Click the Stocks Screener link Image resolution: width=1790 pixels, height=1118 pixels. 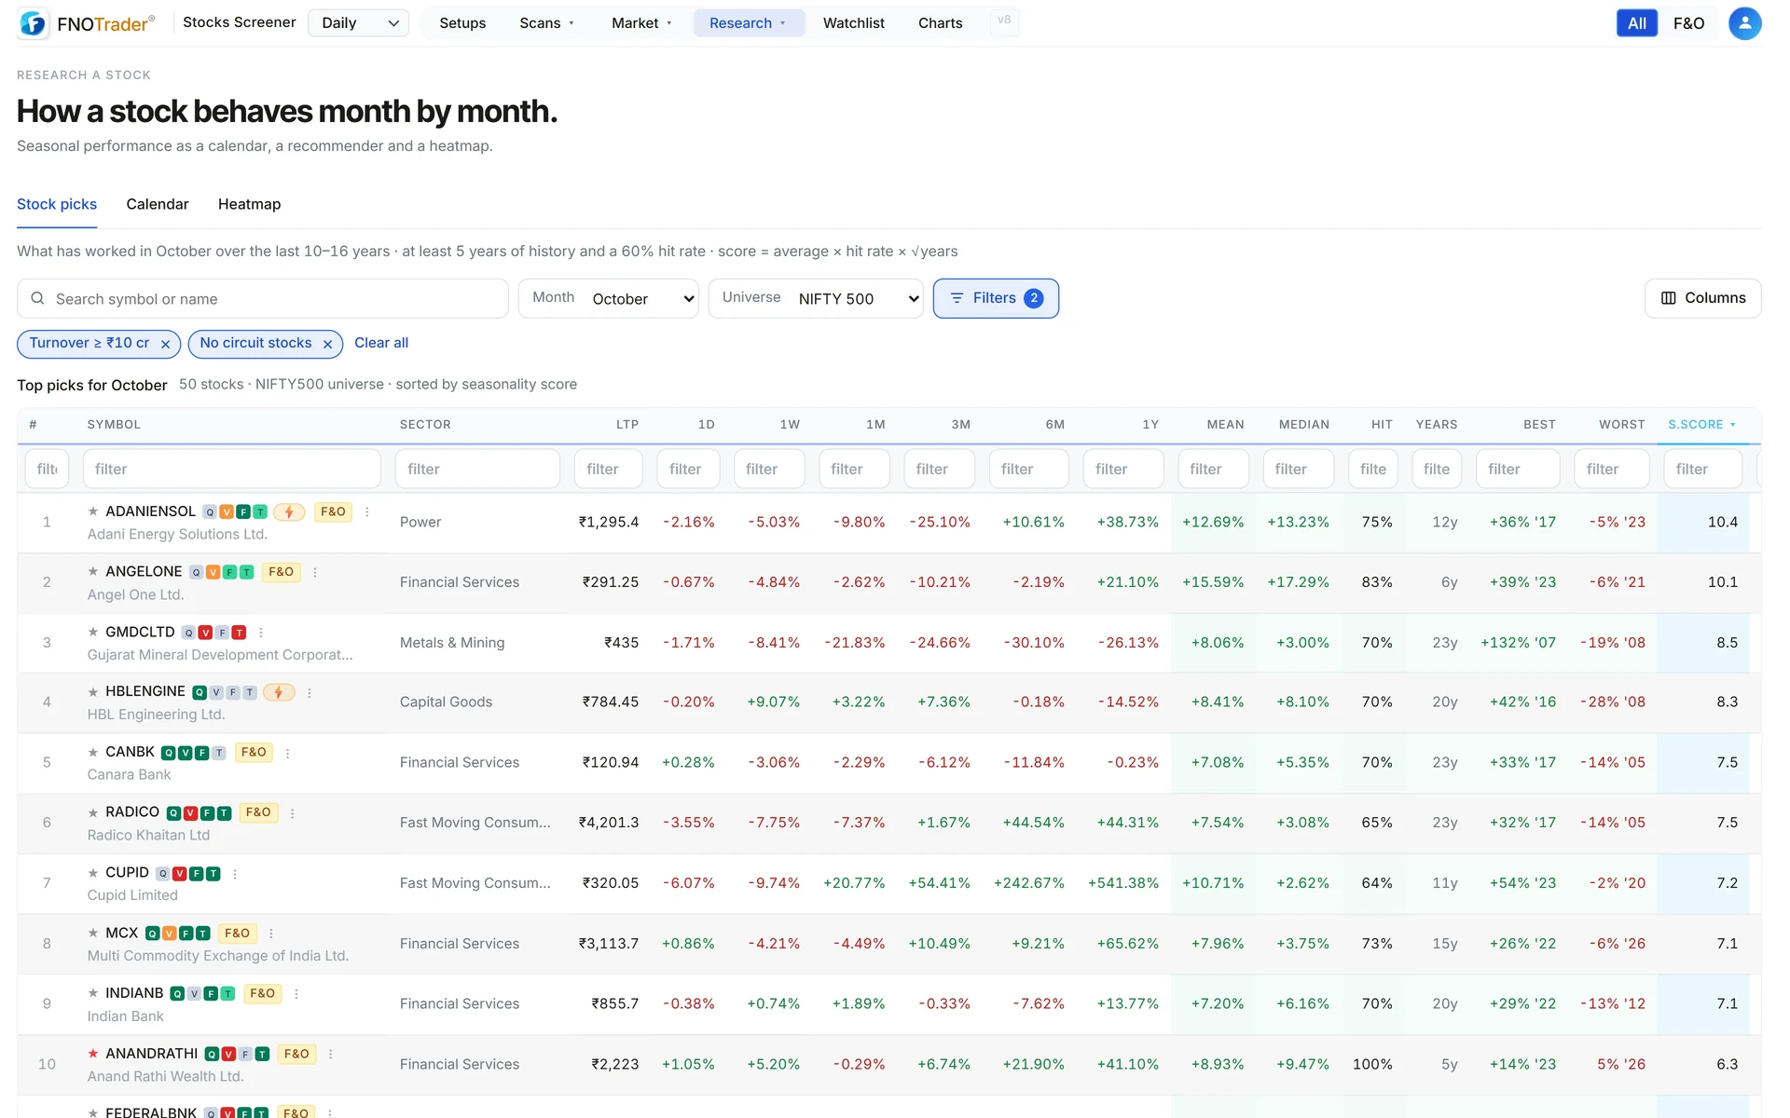point(240,22)
